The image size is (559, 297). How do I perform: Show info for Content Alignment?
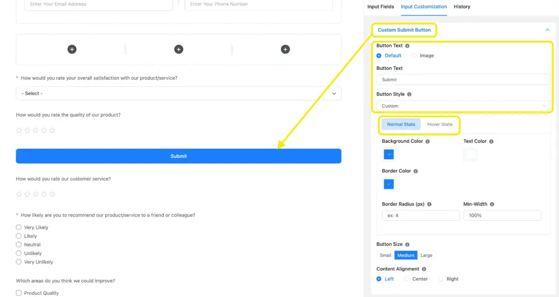click(x=424, y=269)
